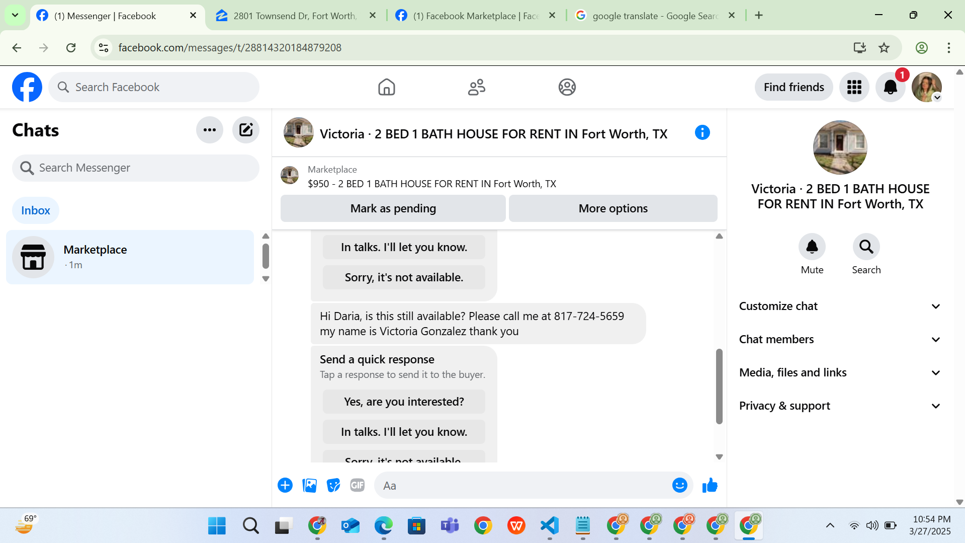Select the Inbox filter
This screenshot has height=543, width=965.
[x=36, y=210]
